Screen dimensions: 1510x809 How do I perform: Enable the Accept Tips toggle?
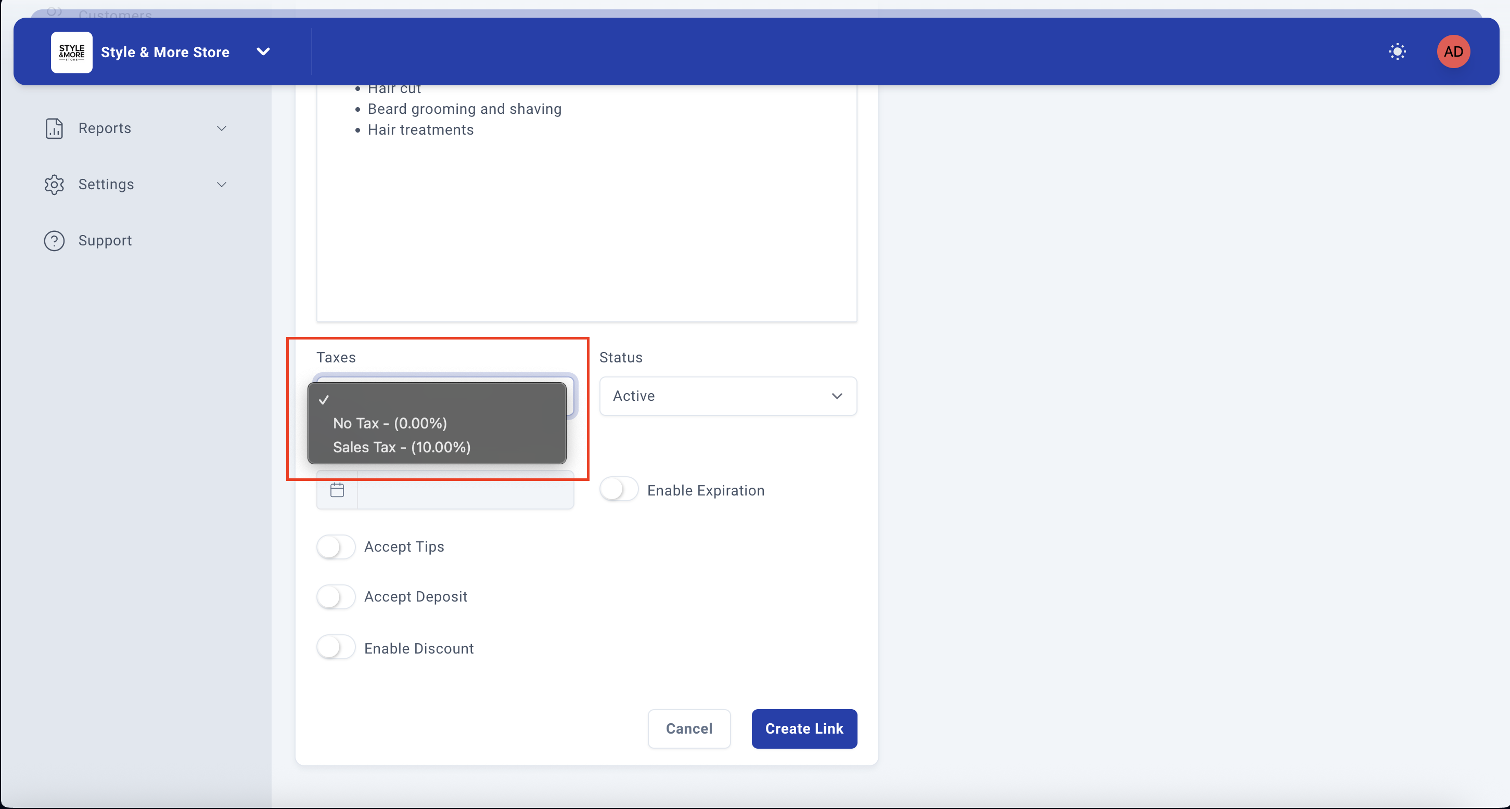(336, 546)
